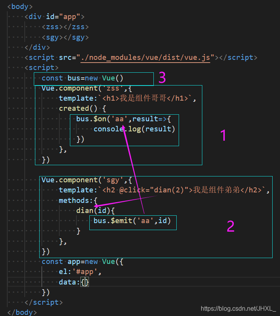Click the const bus=new Vue() line
This screenshot has width=280, height=316.
tap(82, 78)
